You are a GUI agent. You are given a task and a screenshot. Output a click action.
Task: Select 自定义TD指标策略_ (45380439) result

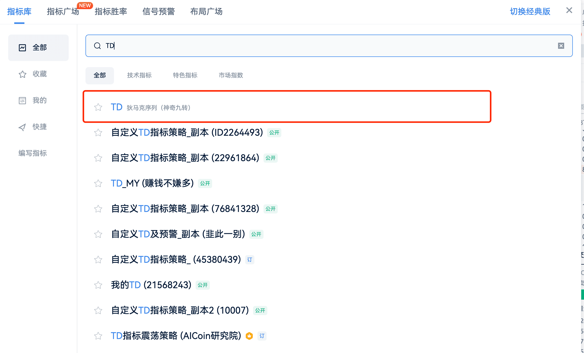click(x=176, y=260)
